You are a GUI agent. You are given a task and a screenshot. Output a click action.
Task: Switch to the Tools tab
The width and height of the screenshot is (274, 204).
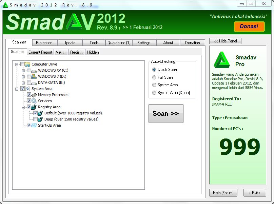tap(94, 43)
